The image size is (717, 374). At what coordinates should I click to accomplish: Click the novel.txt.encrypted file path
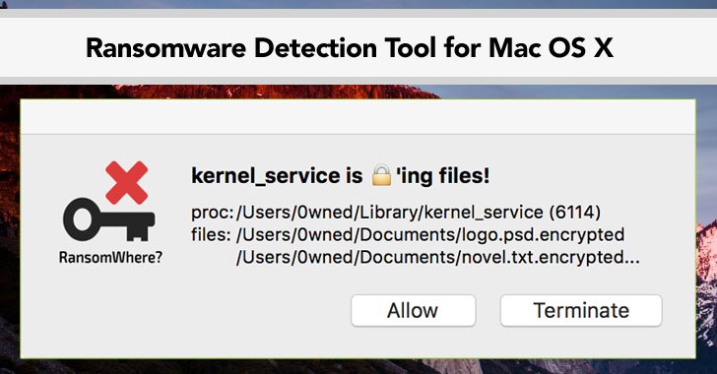coord(438,257)
